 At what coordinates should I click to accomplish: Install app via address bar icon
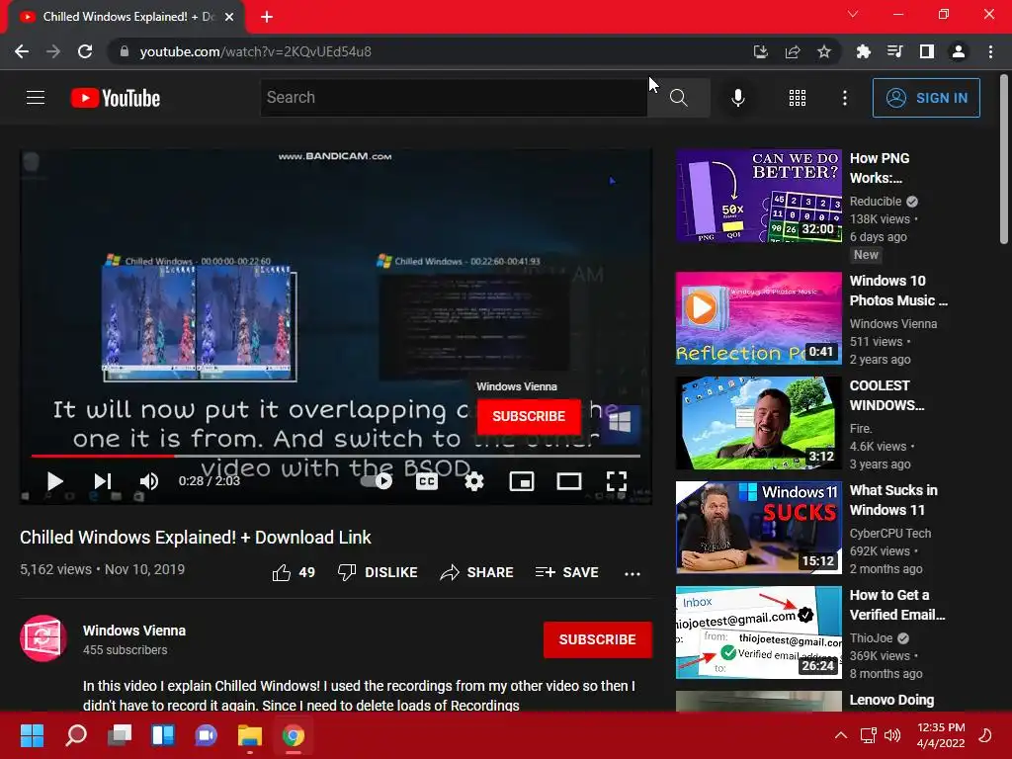(x=760, y=51)
